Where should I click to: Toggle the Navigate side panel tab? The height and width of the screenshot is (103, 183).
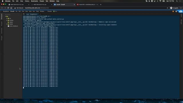point(2,24)
